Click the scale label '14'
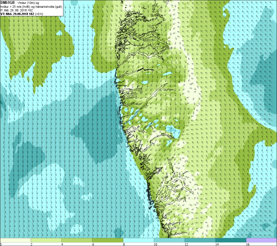Image resolution: width=277 pixels, height=246 pixels. click(x=217, y=244)
